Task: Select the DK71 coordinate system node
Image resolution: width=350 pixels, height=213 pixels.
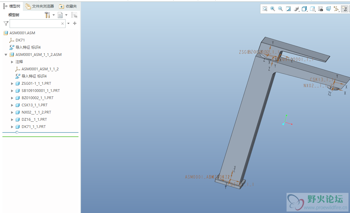Action: click(x=20, y=40)
